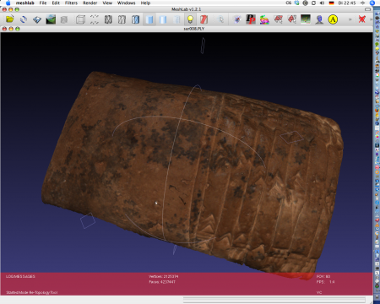This screenshot has height=304, width=380.
Task: Toggle the light bulb lighting button
Action: click(x=190, y=19)
